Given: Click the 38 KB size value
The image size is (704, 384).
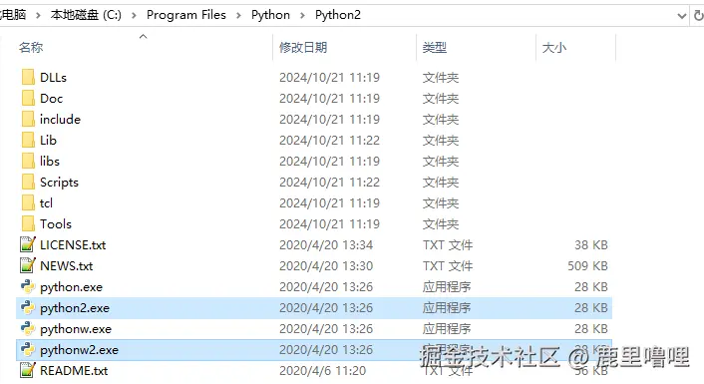Looking at the screenshot, I should click(591, 245).
